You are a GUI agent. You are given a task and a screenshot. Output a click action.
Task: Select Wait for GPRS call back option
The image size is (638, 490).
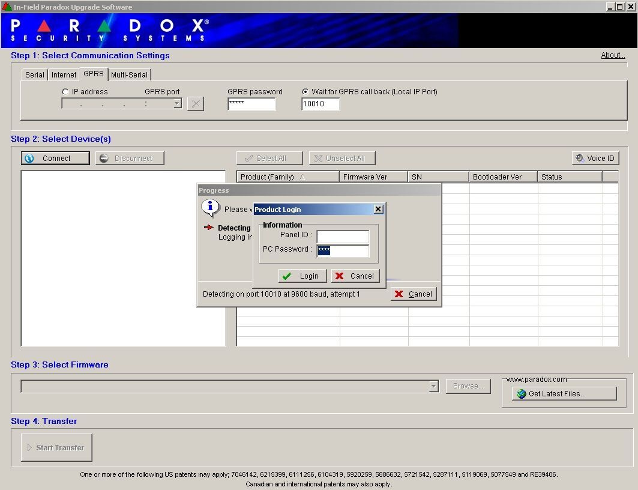[305, 92]
